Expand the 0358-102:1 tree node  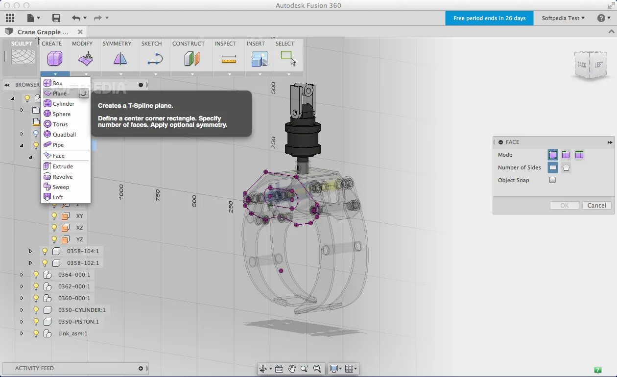[x=30, y=263]
